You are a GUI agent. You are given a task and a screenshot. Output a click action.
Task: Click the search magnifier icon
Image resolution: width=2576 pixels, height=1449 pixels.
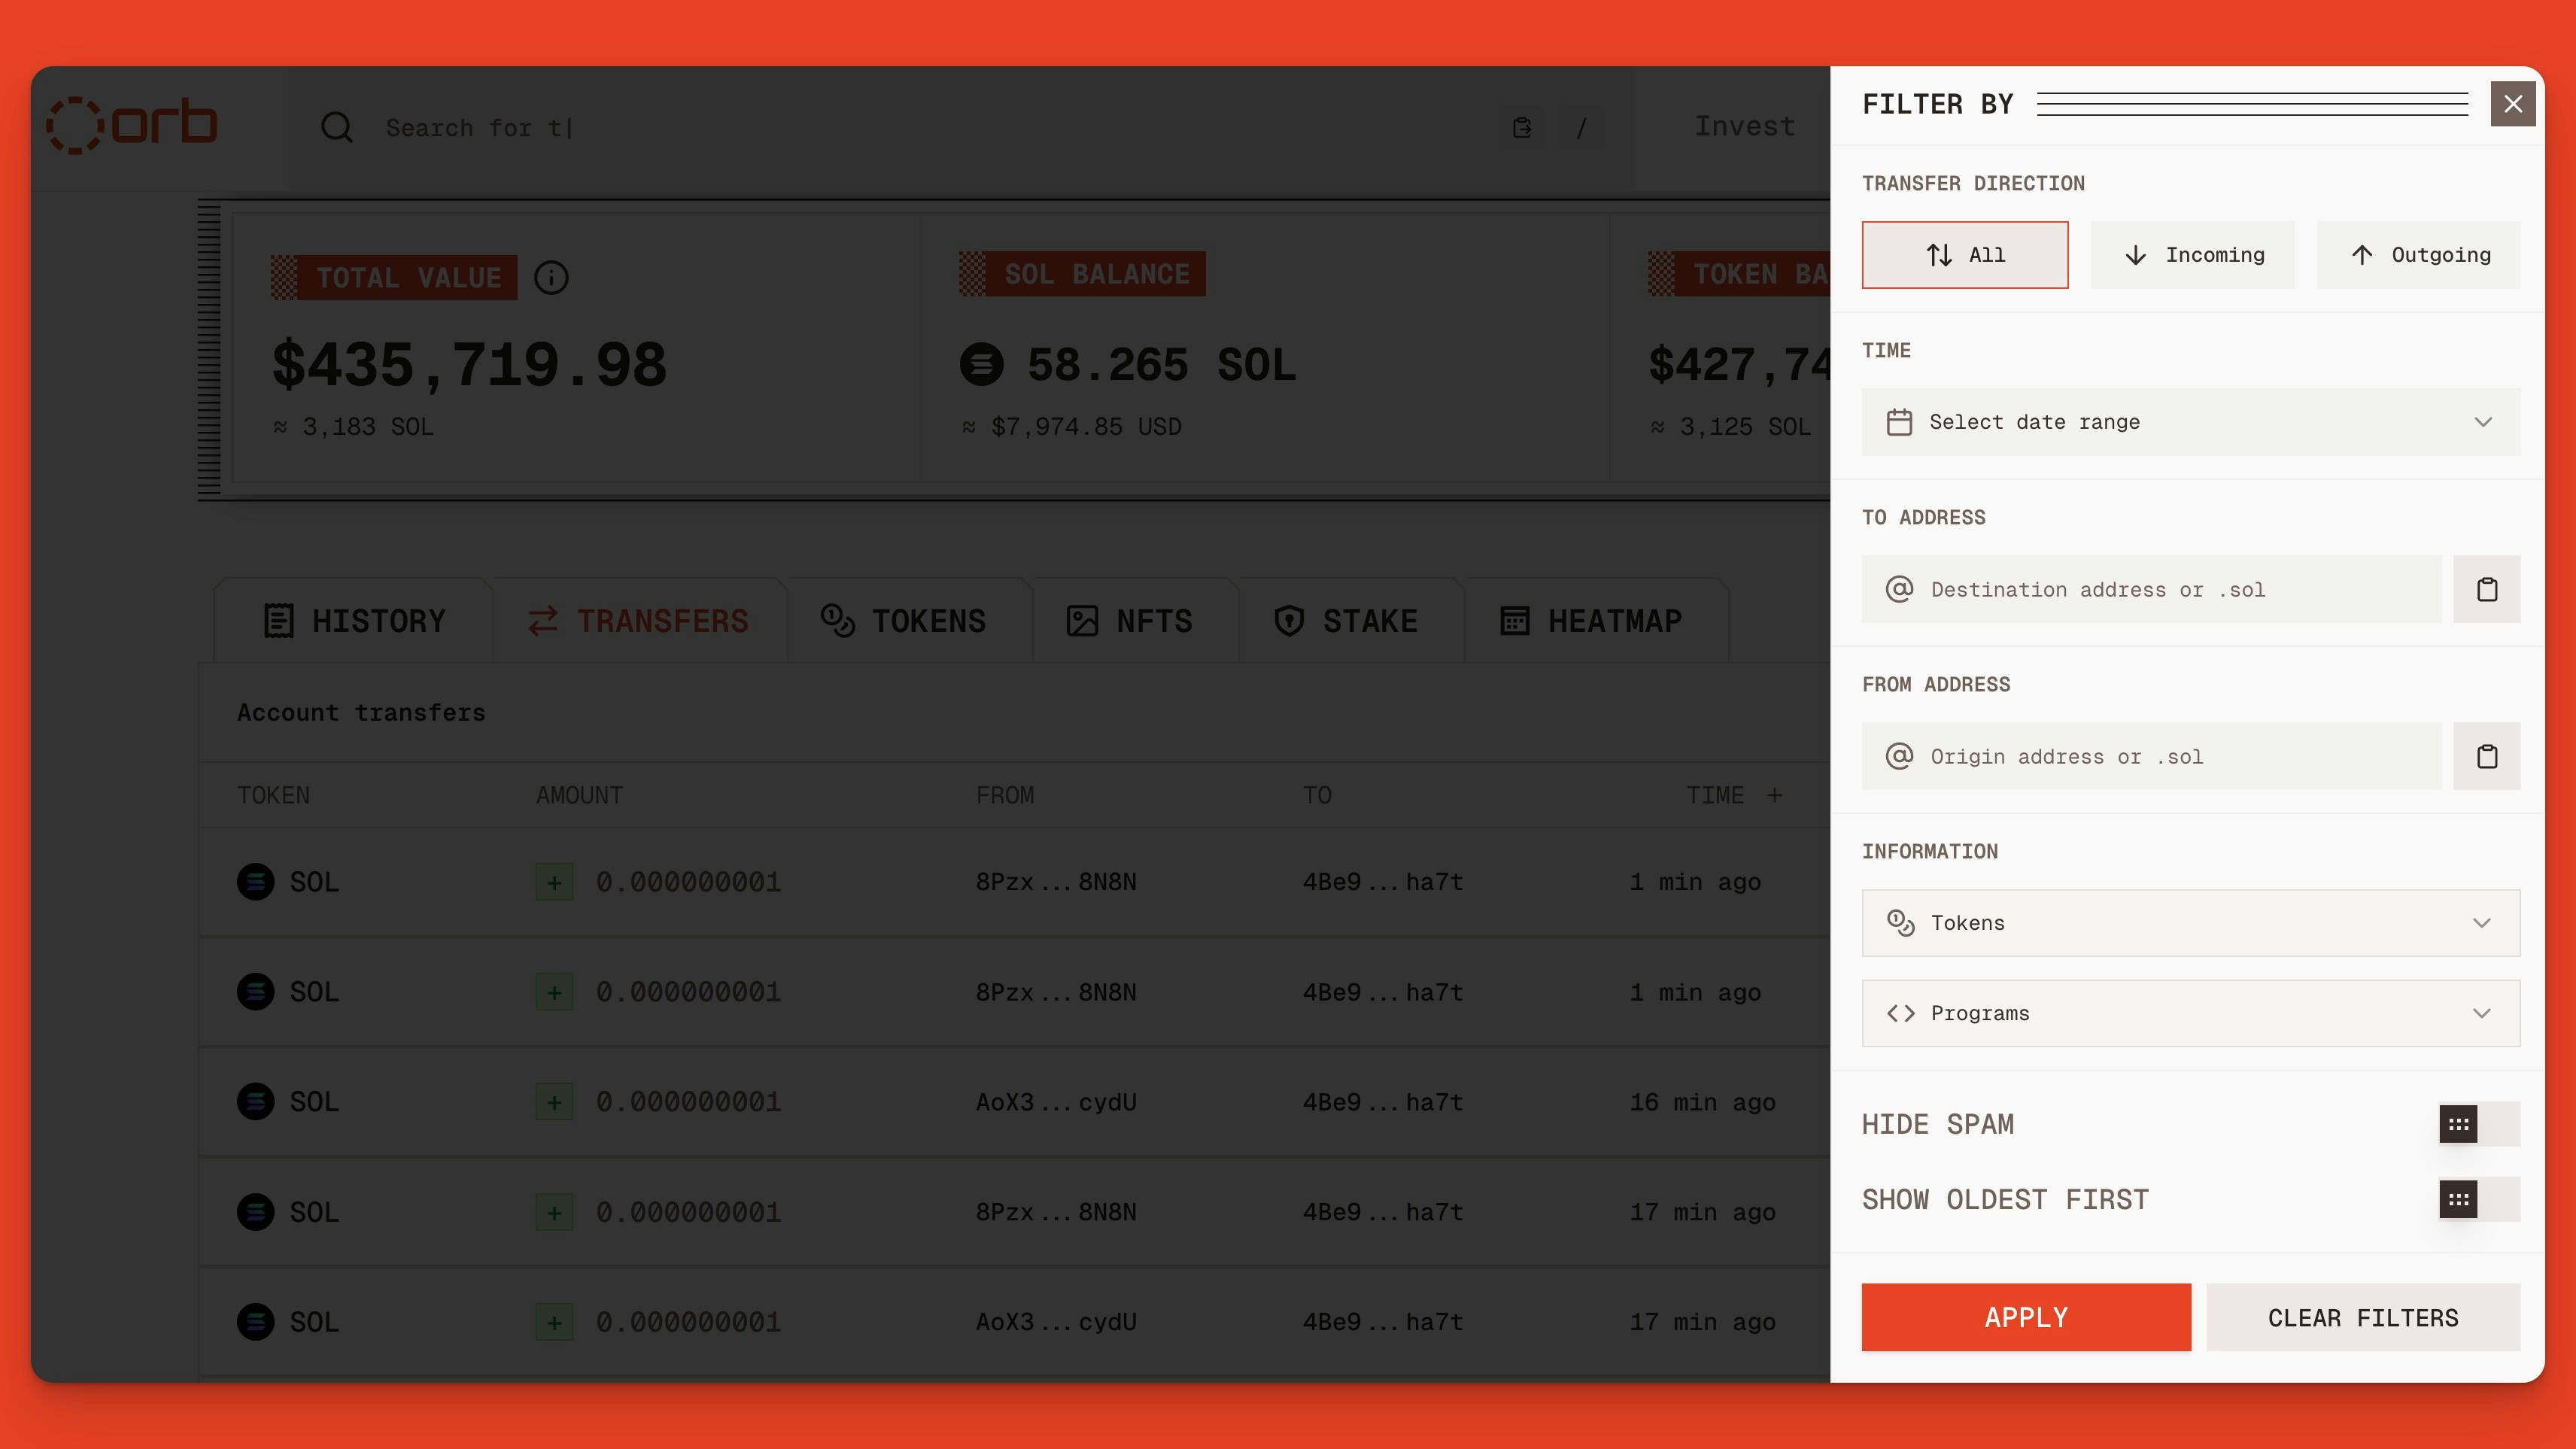point(337,127)
